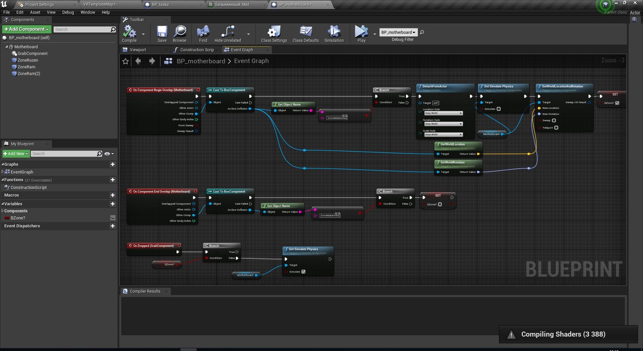Open the File menu
The width and height of the screenshot is (643, 351).
(7, 12)
